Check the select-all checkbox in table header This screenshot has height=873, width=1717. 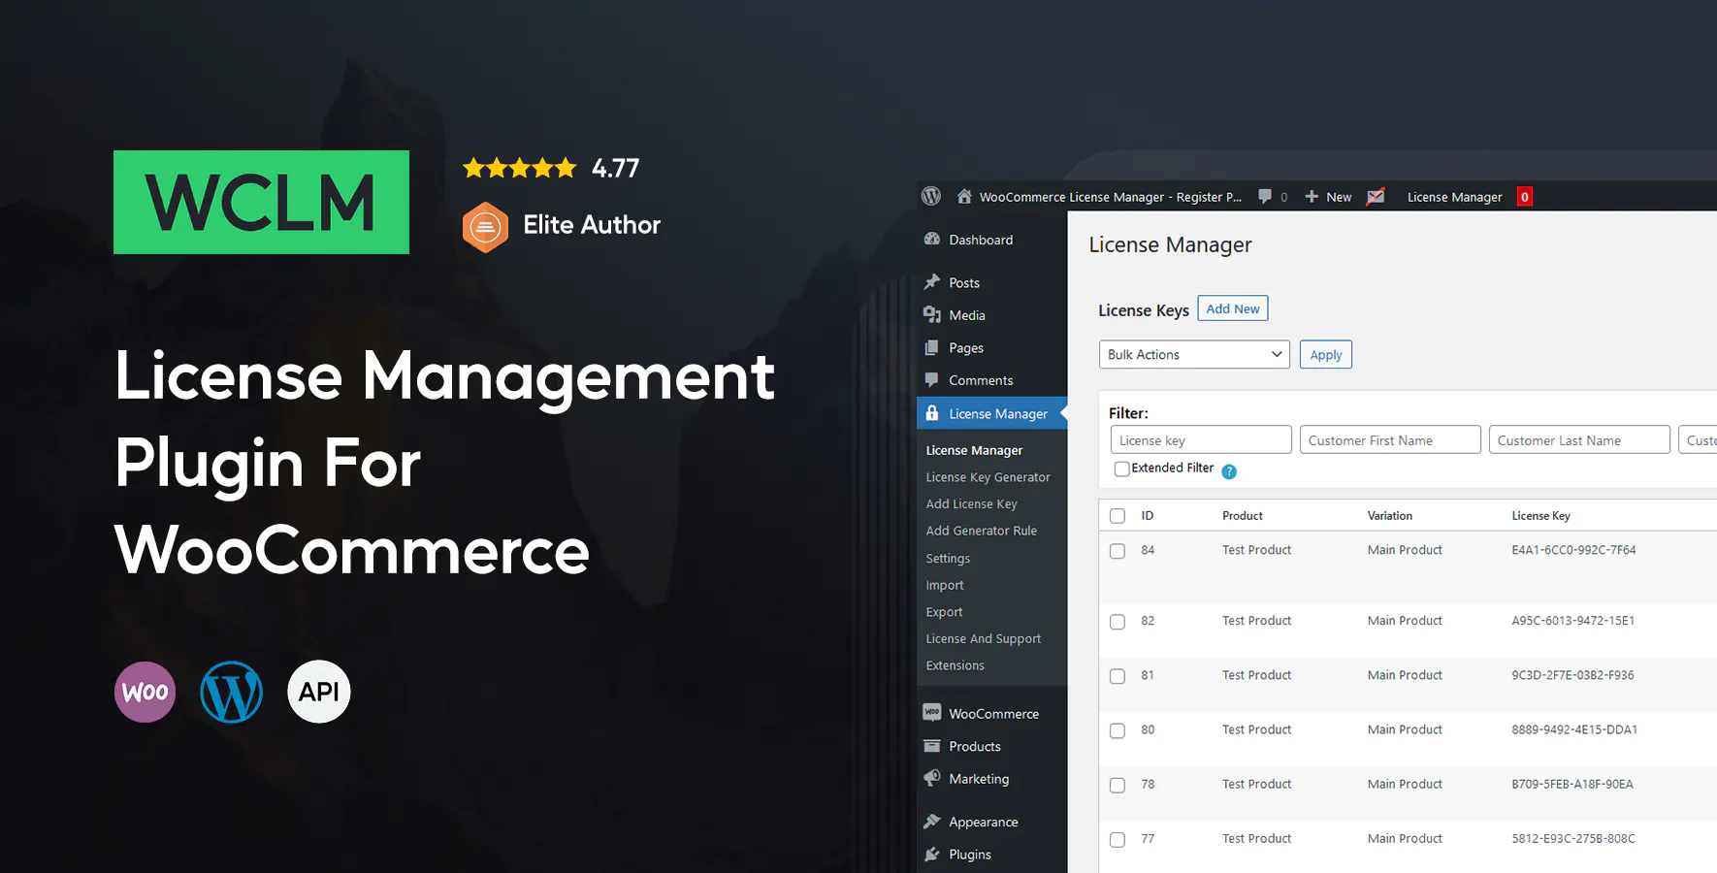[1117, 515]
